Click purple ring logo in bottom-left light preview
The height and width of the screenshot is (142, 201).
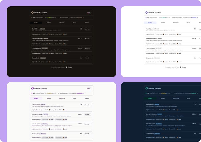coord(32,88)
